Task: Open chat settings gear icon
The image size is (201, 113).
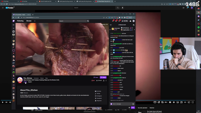Action: tap(129, 108)
